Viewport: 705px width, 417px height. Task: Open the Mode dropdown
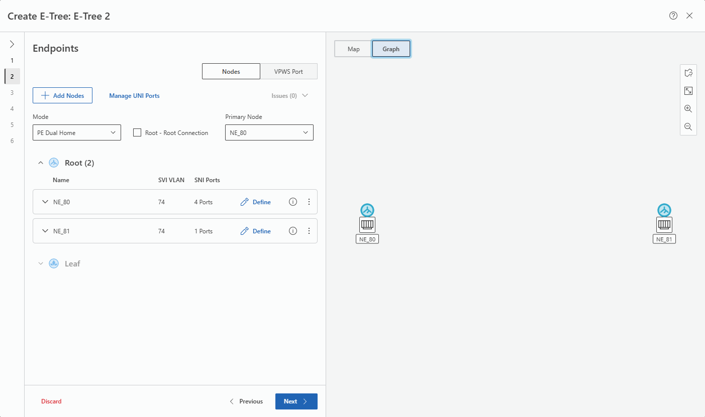(76, 132)
